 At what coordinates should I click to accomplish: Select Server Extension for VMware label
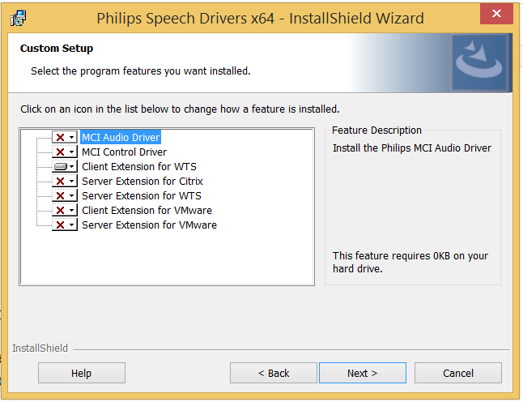point(149,225)
